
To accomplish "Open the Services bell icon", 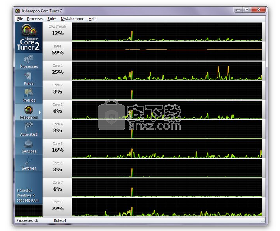I will (x=28, y=144).
